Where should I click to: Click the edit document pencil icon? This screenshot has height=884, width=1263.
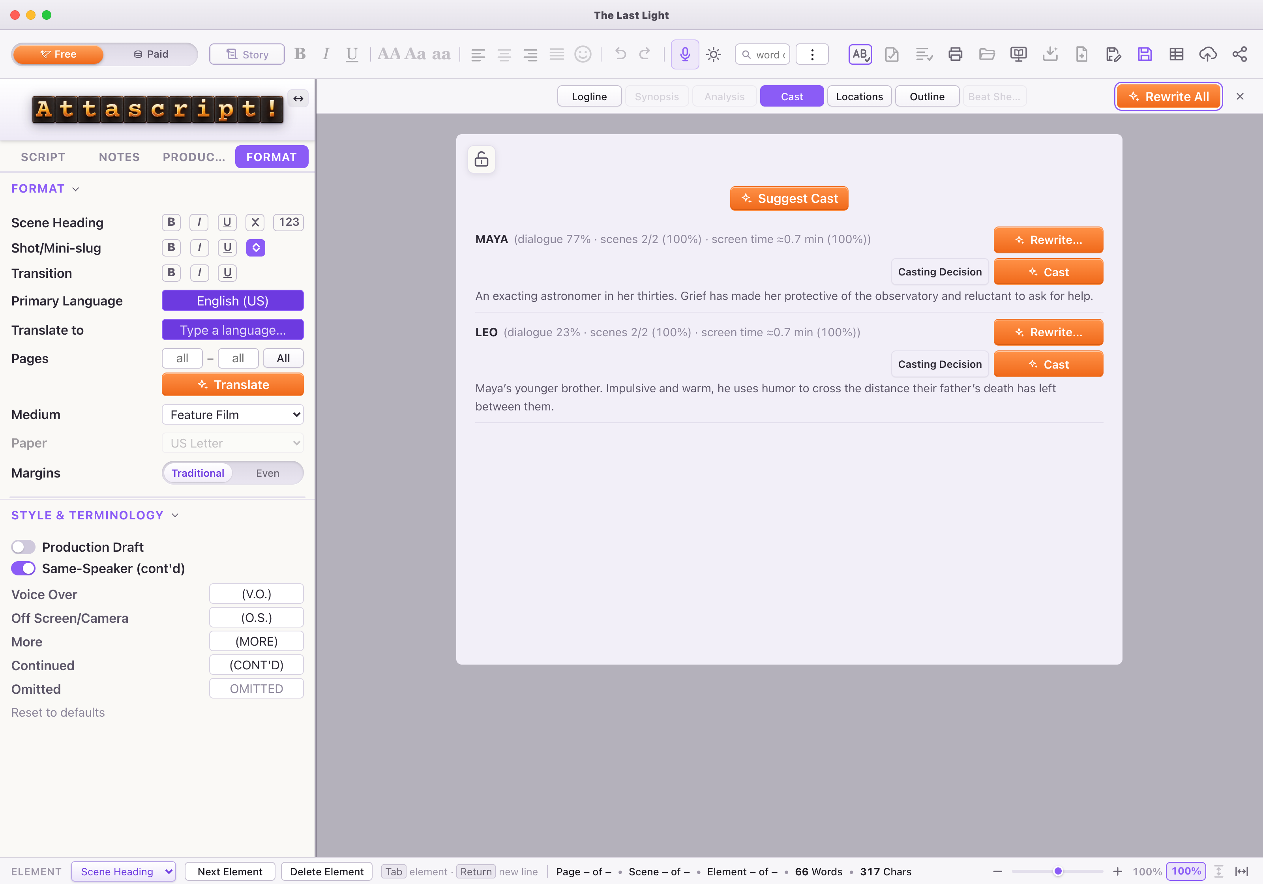(1113, 54)
